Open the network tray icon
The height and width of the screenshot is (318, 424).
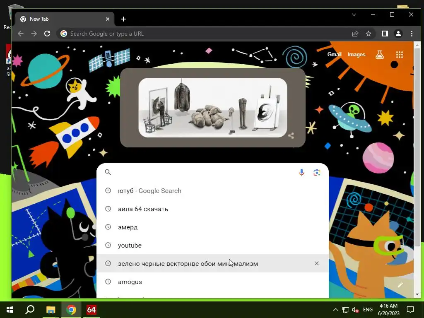point(346,310)
